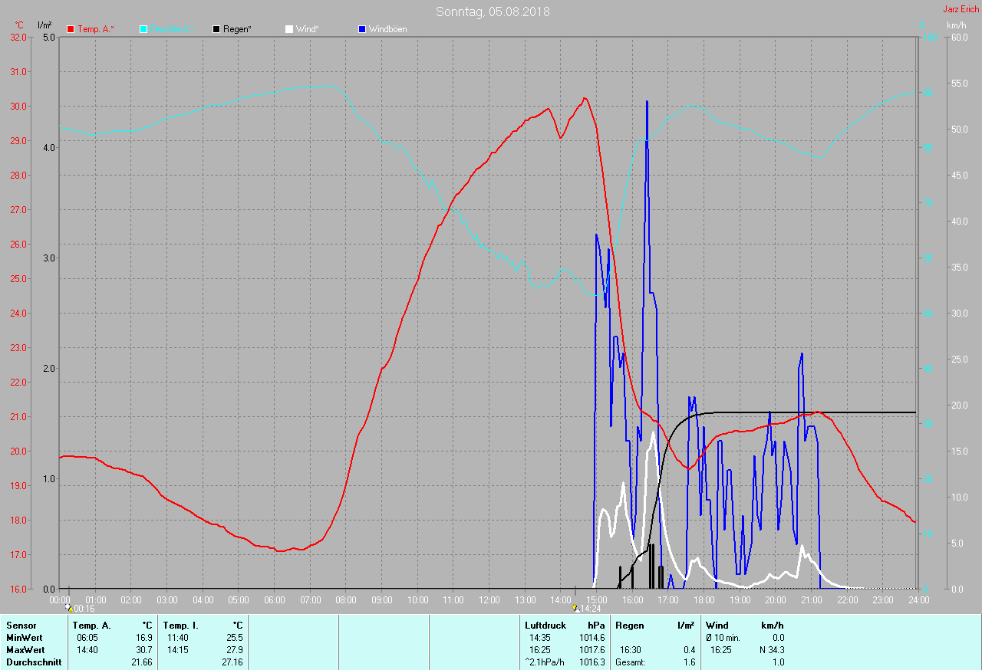
Task: Click the 'MaxWert' row header
Action: pyautogui.click(x=25, y=650)
